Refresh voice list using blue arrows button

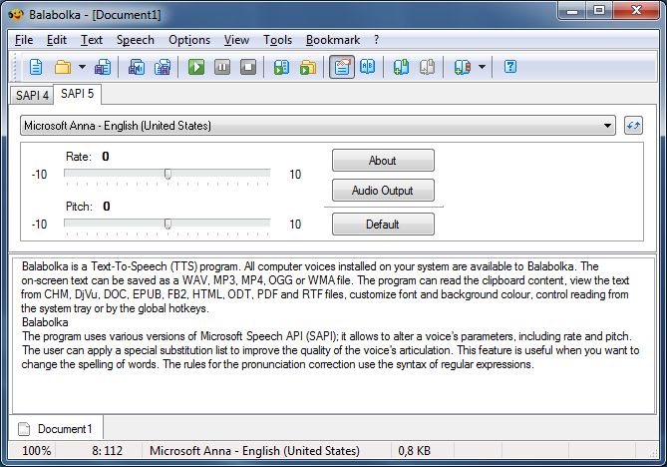633,126
